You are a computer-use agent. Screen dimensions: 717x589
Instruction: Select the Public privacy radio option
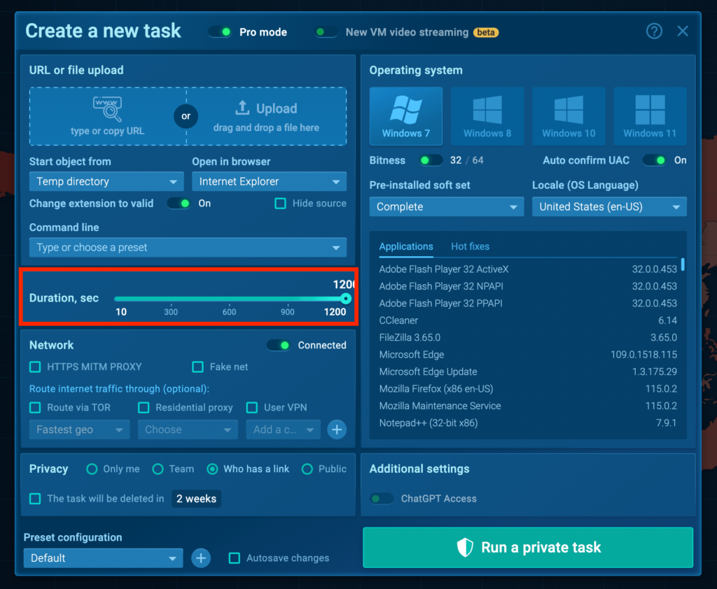click(x=307, y=469)
